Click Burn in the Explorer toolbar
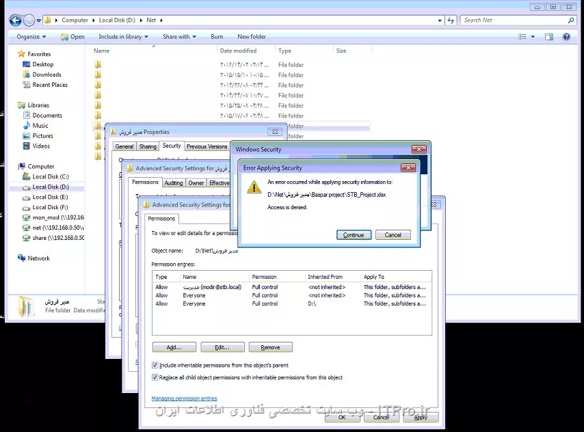 click(217, 36)
